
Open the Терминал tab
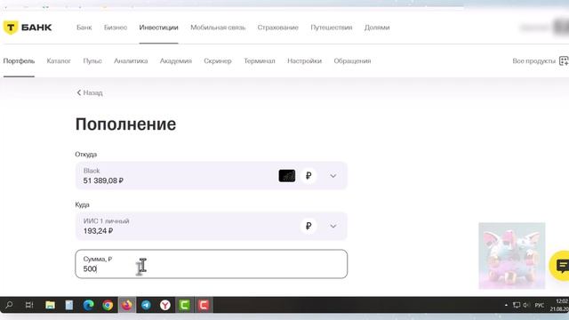[x=260, y=61]
